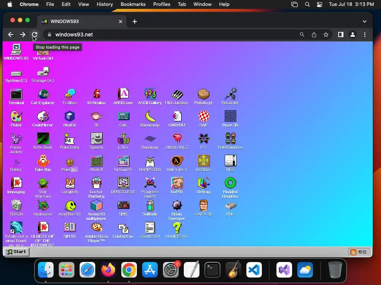The width and height of the screenshot is (381, 285).
Task: Expand the tab search chevron
Action: pyautogui.click(x=365, y=21)
